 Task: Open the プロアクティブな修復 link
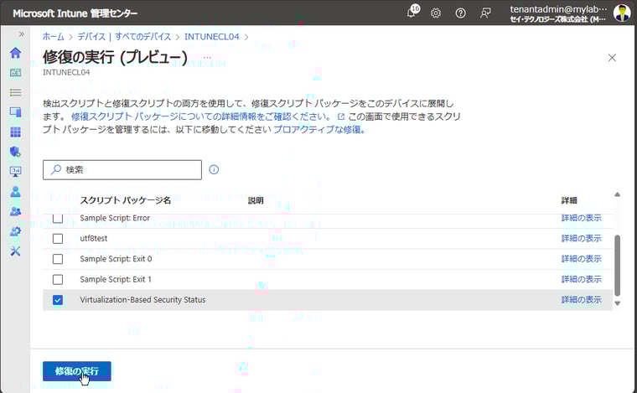(x=318, y=130)
